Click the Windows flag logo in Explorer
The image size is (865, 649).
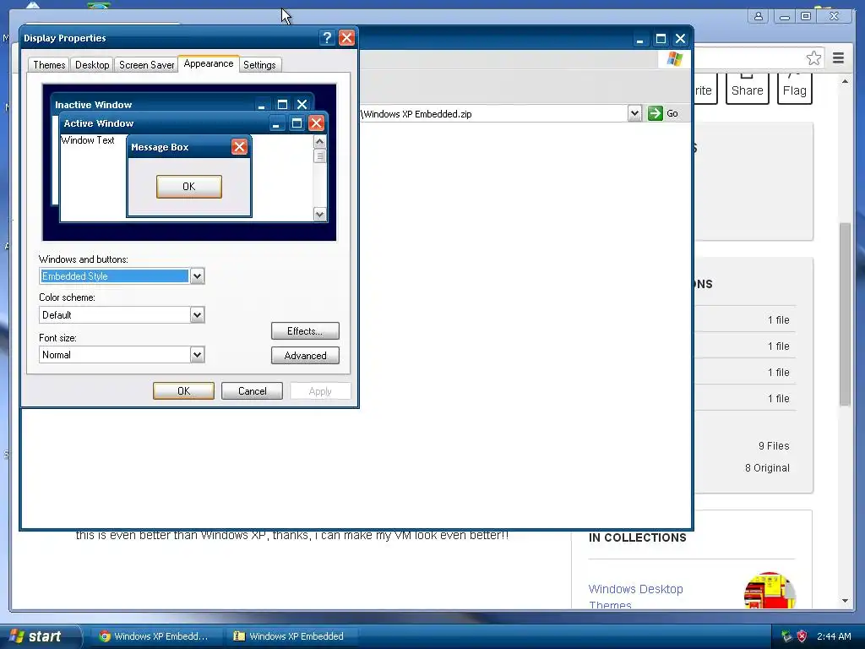click(674, 58)
